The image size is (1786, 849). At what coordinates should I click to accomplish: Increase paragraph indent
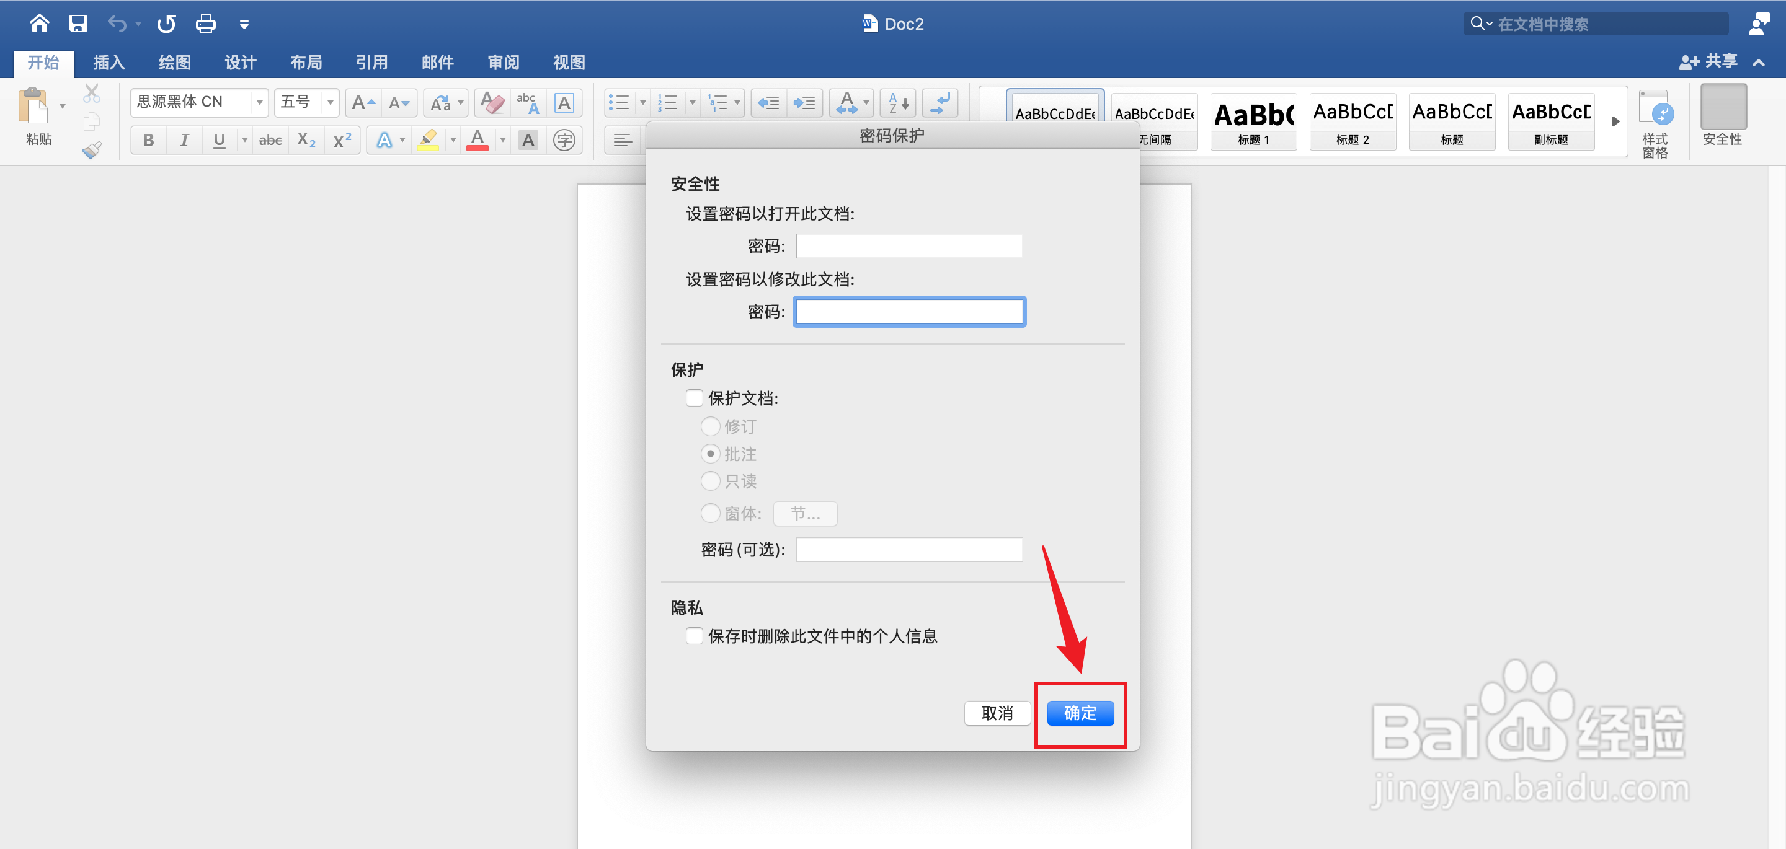tap(804, 103)
